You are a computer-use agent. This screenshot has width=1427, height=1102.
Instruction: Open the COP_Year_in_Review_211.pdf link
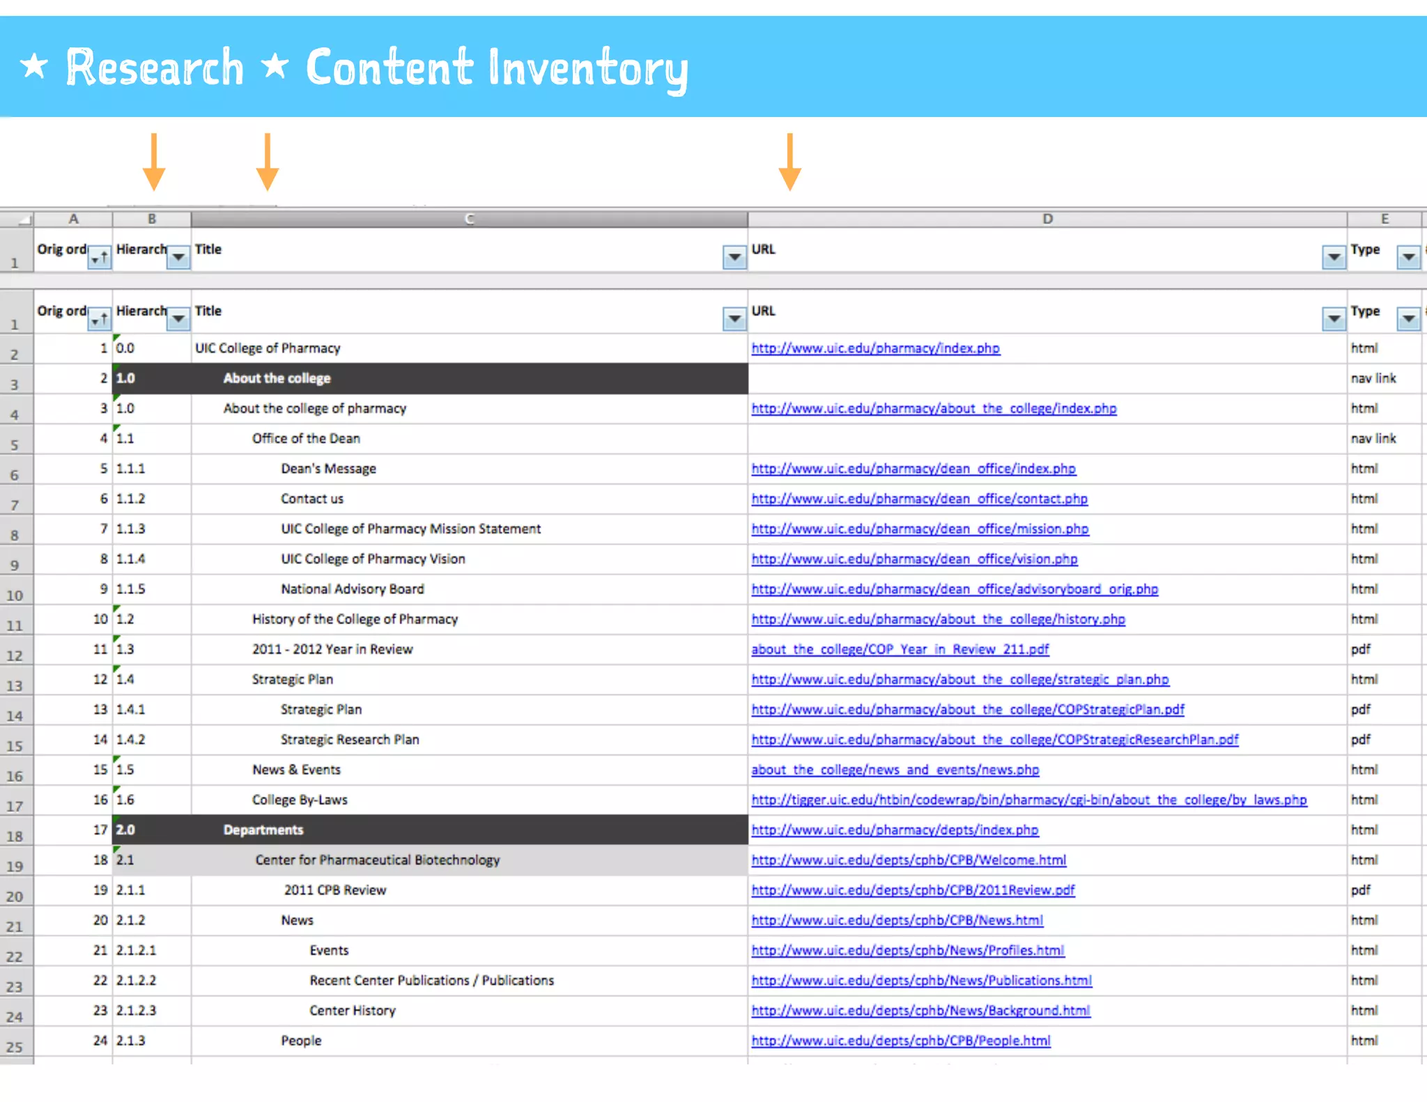[900, 649]
